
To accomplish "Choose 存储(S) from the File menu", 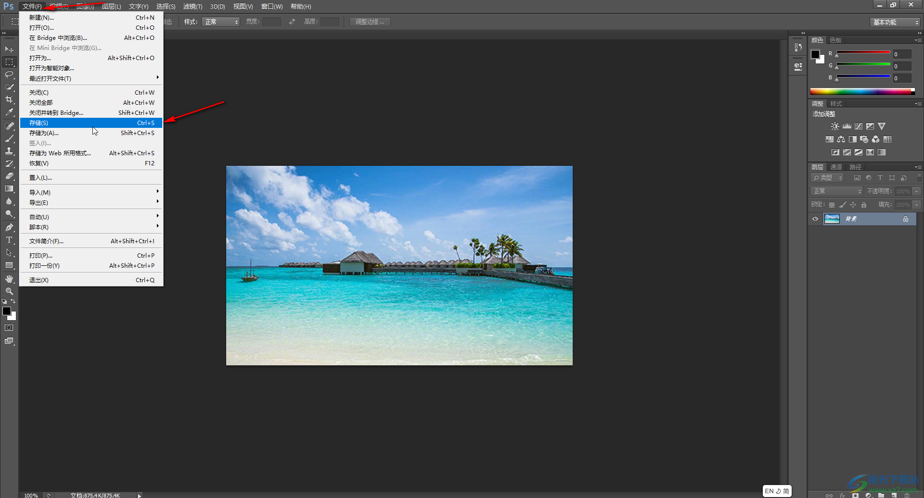I will tap(91, 123).
